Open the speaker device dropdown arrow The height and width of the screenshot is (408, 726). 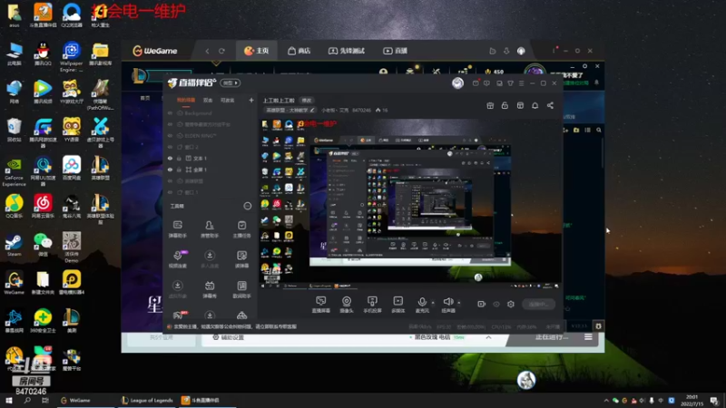point(459,303)
